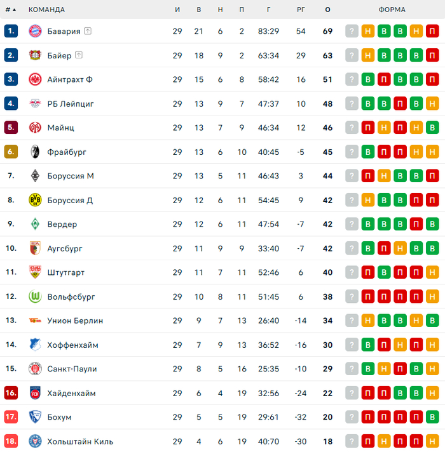Click the red position 18 badge

(x=11, y=441)
